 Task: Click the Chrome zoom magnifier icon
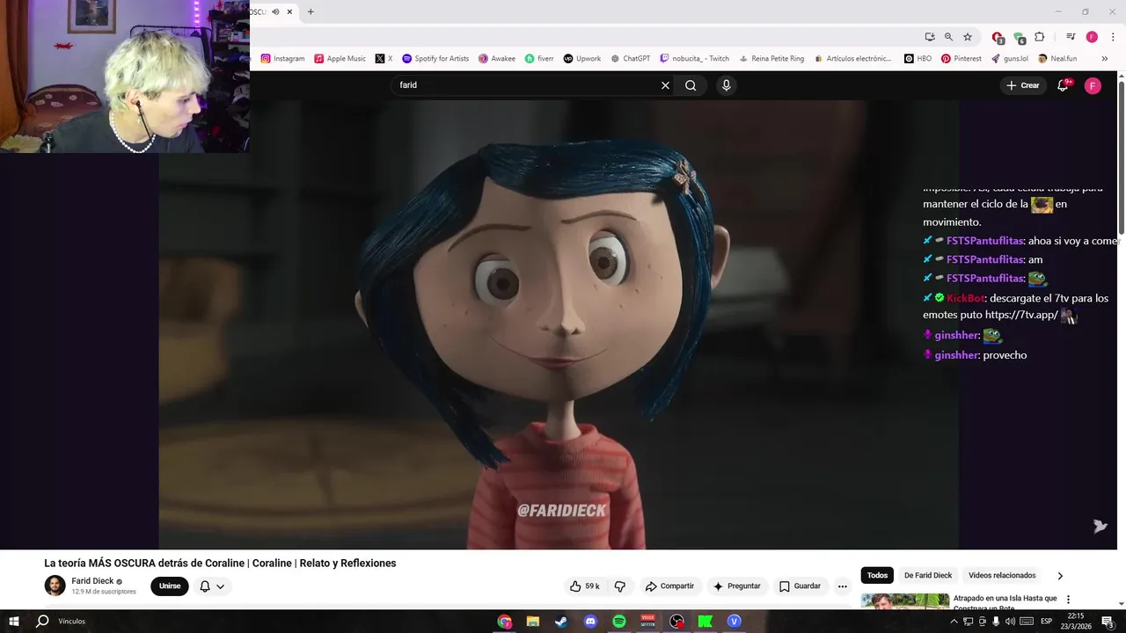(948, 37)
